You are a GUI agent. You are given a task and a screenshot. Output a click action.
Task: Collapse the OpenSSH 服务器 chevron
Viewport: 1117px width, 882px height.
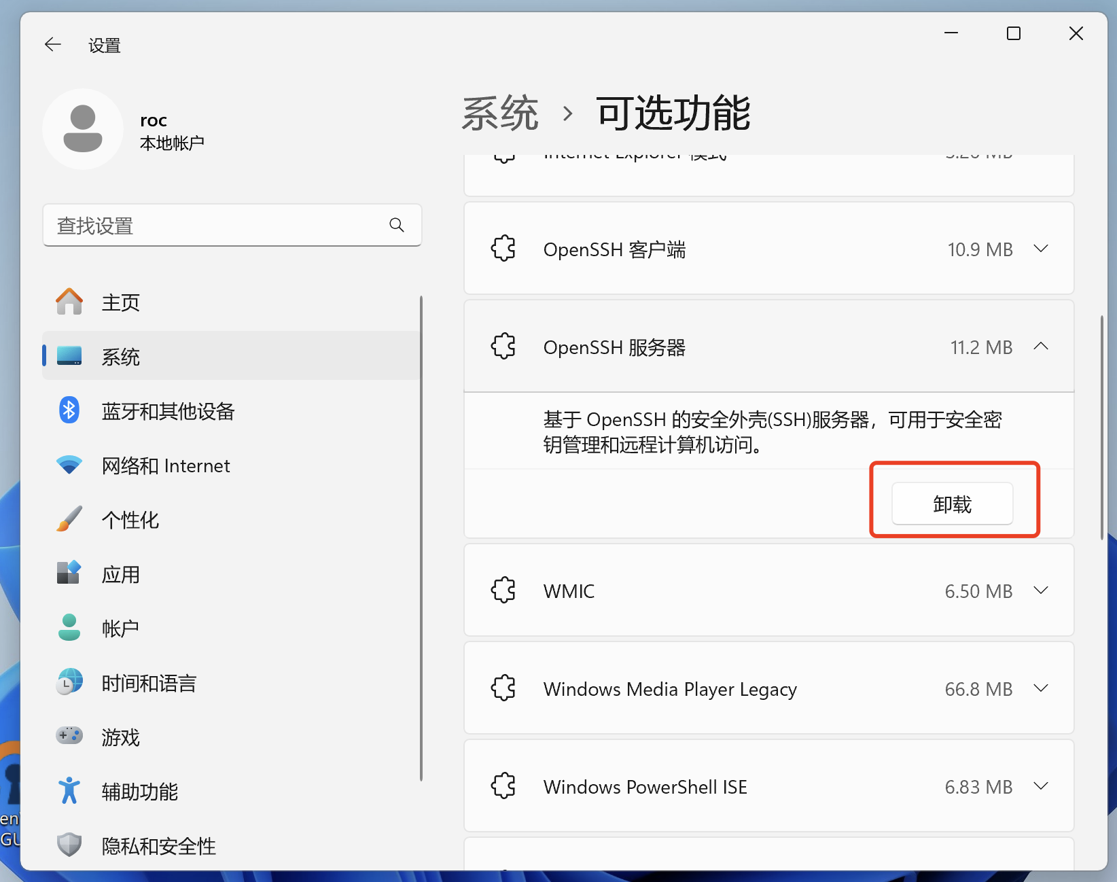pyautogui.click(x=1041, y=347)
